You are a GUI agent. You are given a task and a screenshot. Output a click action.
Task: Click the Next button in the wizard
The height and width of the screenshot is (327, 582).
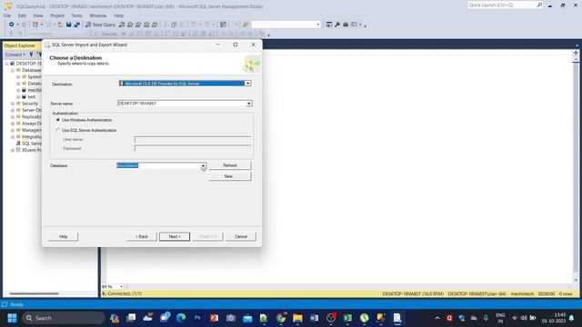175,236
